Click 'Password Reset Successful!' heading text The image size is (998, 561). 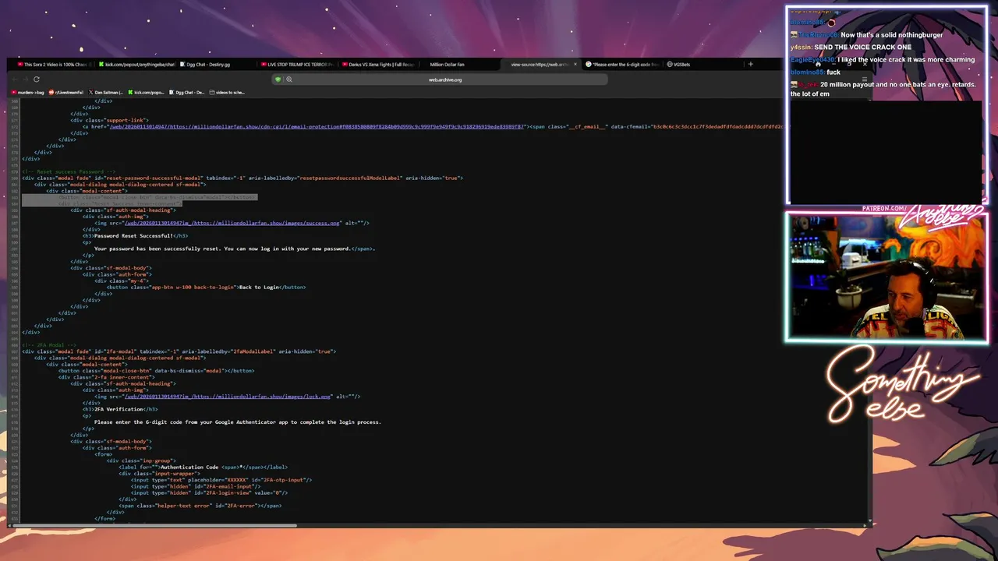tap(134, 235)
